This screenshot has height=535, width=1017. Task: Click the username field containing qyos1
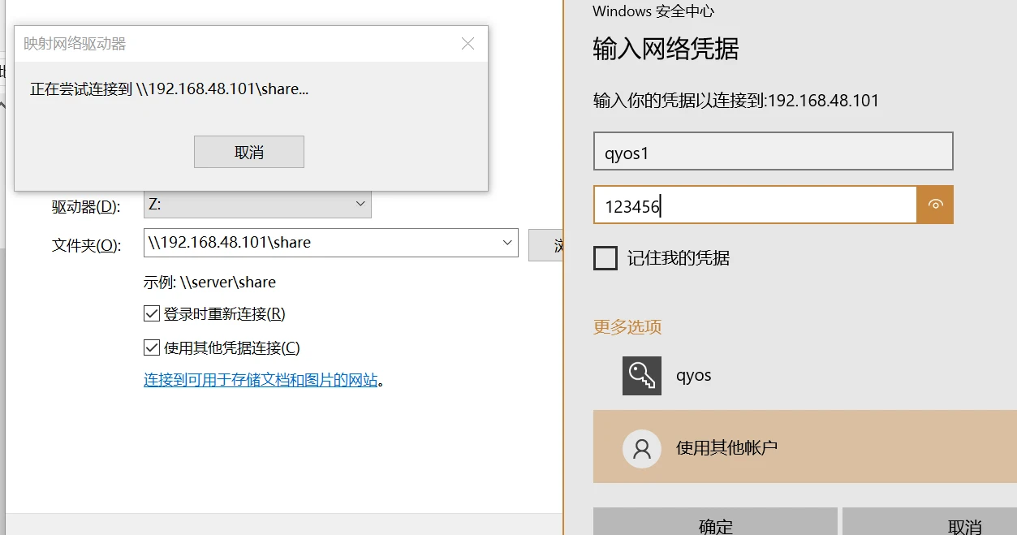click(772, 152)
